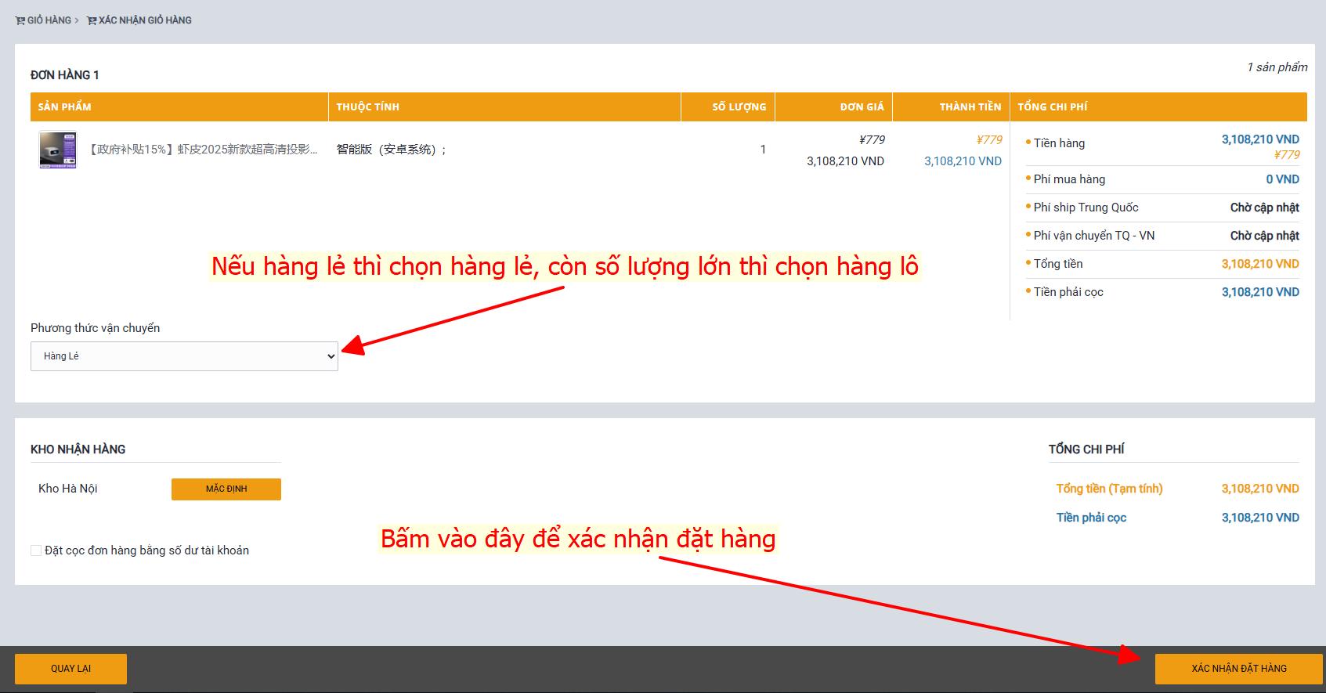Click the SẢN PHẨM column header
1326x693 pixels.
click(64, 107)
